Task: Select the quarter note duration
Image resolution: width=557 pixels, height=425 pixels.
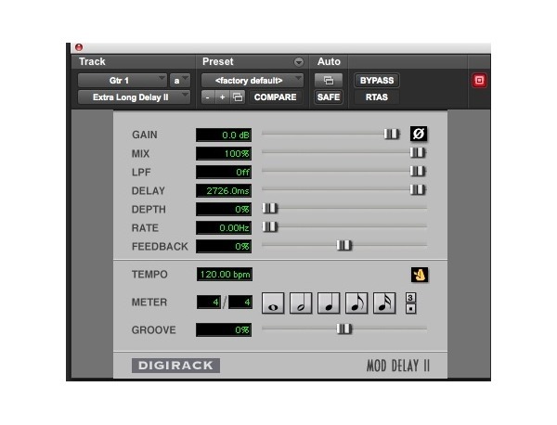Action: 329,303
